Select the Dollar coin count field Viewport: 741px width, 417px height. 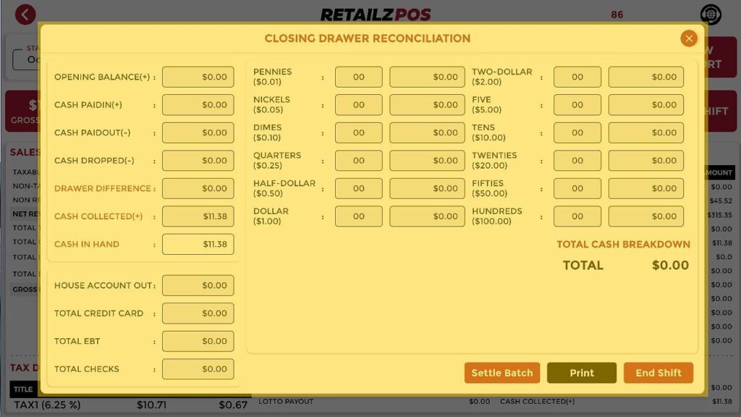coord(358,216)
